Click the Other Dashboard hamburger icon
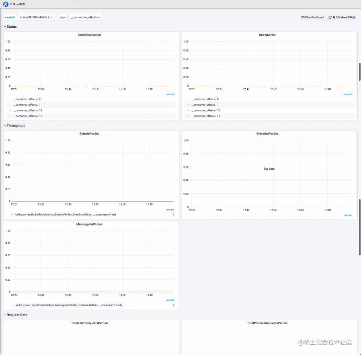This screenshot has height=355, width=361. click(302, 17)
